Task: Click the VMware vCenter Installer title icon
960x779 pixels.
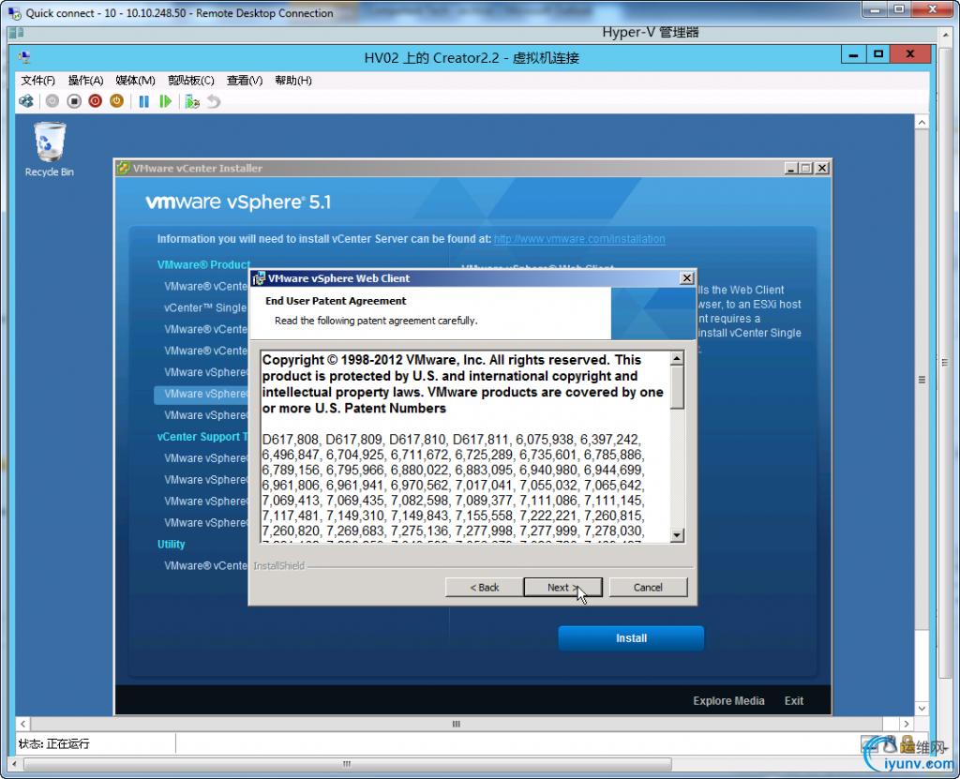Action: pyautogui.click(x=124, y=168)
